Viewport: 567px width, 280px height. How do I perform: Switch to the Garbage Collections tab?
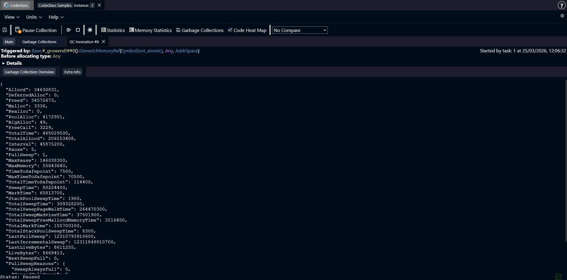tap(39, 42)
